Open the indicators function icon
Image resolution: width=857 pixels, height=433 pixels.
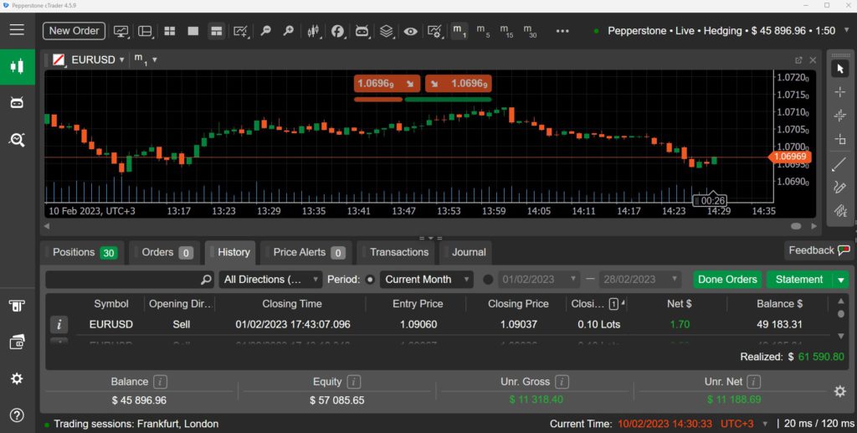click(x=338, y=31)
